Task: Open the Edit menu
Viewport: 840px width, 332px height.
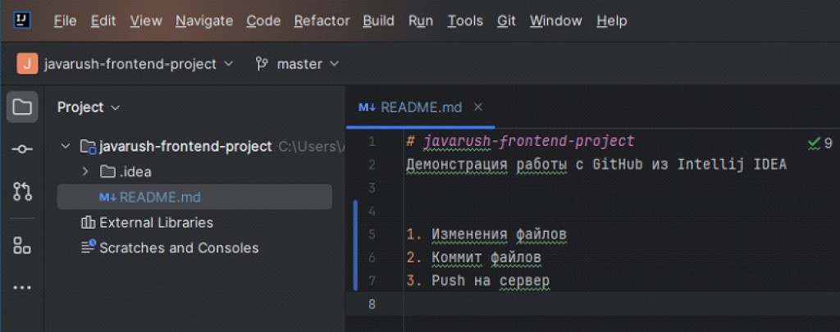Action: (x=103, y=20)
